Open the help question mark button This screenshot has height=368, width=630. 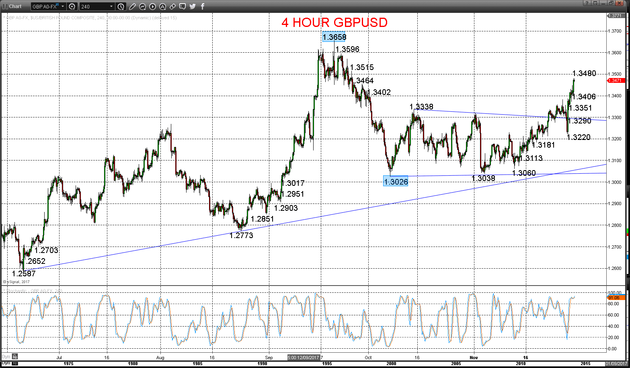click(x=587, y=3)
